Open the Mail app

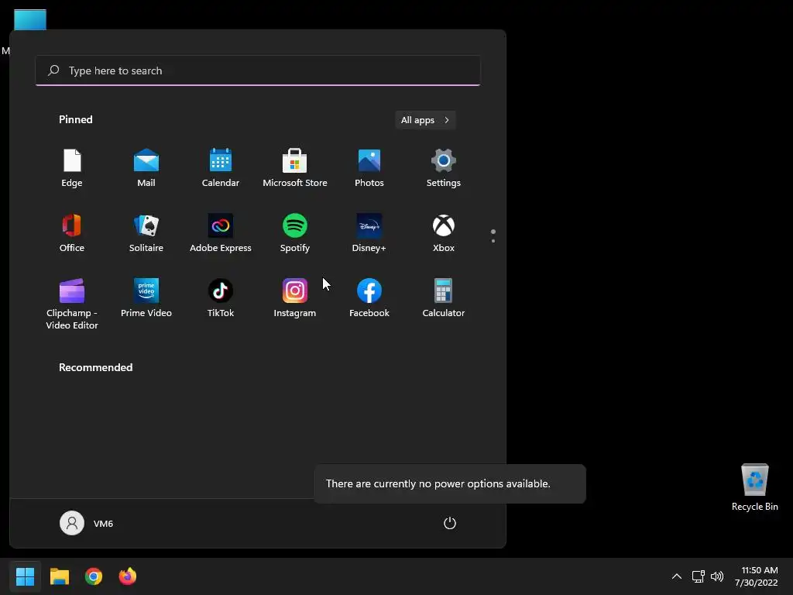click(146, 168)
